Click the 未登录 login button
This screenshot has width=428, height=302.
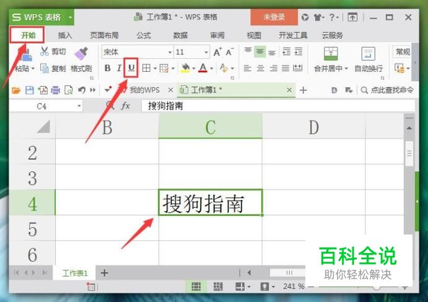tap(274, 17)
